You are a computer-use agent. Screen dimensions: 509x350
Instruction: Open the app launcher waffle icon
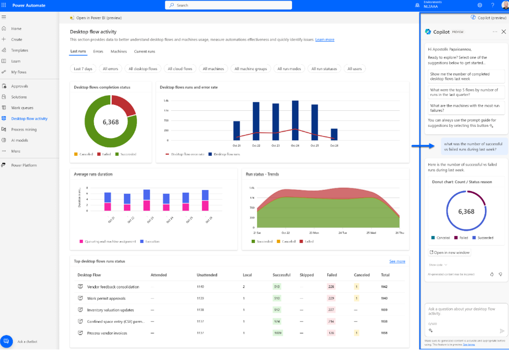click(x=4, y=5)
